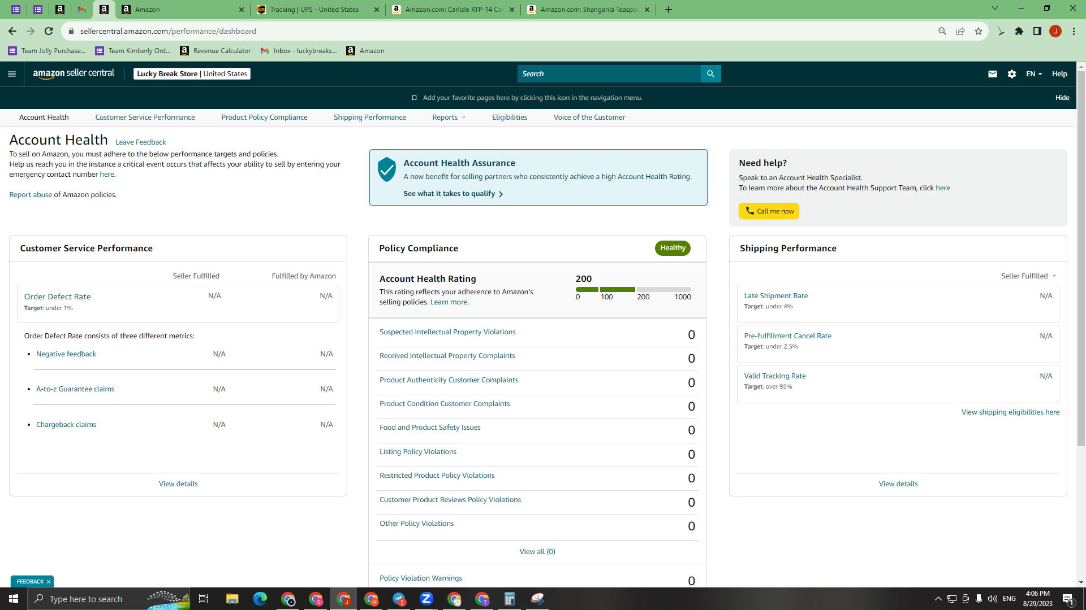Switch to Shipping Performance tab
1086x610 pixels.
370,117
